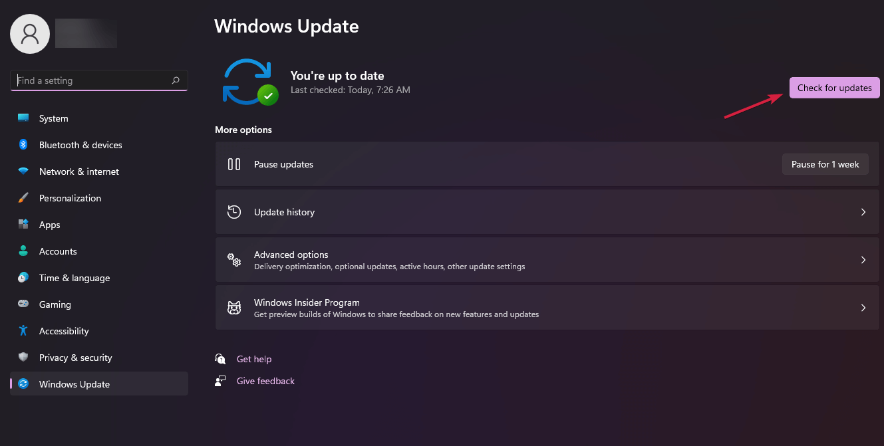Image resolution: width=884 pixels, height=446 pixels.
Task: Open the Get help link
Action: [x=254, y=358]
